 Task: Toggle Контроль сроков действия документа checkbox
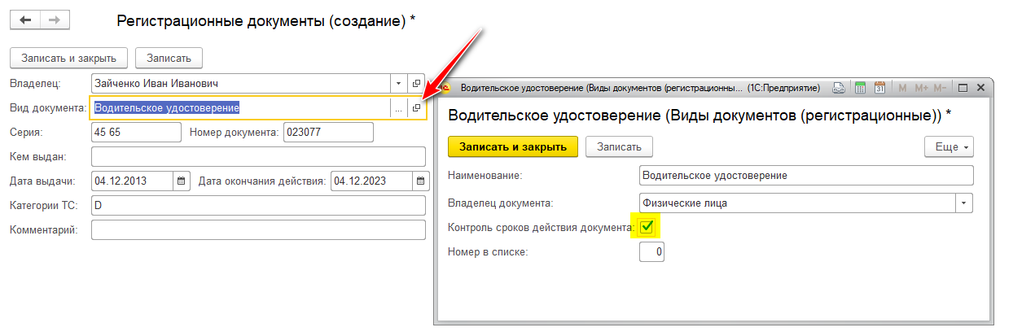(x=647, y=228)
